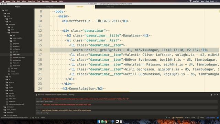Open vefhonnun-kynning.pdf file in tree
Image resolution: width=220 pixels, height=124 pixels.
tap(16, 104)
